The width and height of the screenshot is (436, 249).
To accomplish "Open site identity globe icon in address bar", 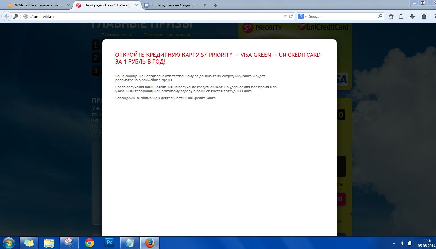I will (26, 16).
